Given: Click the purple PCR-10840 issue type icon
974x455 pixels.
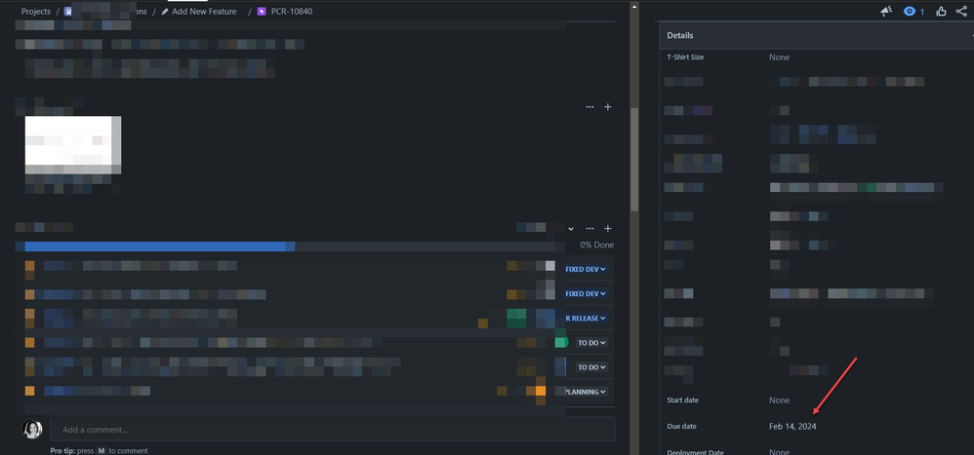Looking at the screenshot, I should (262, 11).
